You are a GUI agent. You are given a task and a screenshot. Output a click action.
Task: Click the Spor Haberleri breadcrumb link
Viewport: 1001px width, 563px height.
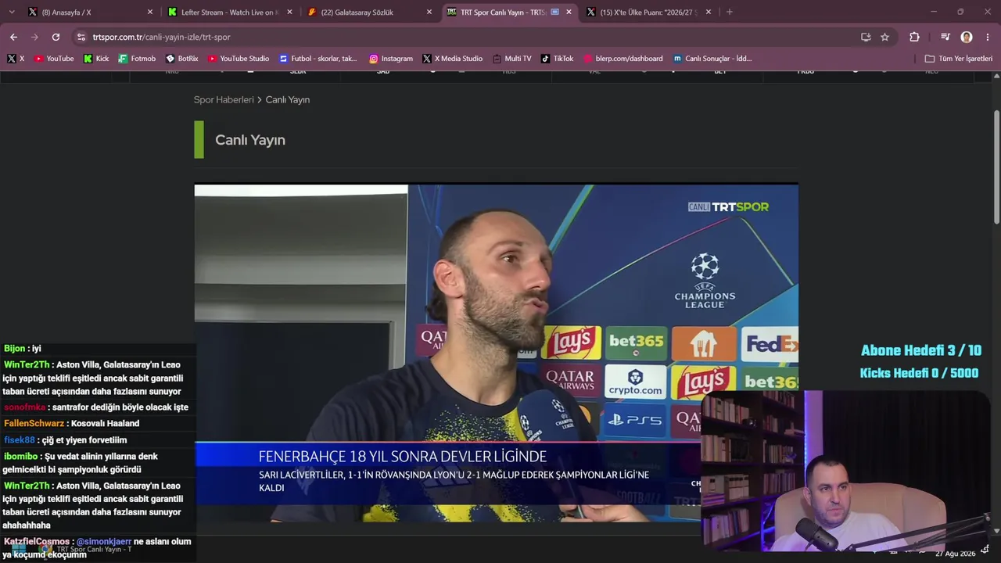point(224,100)
